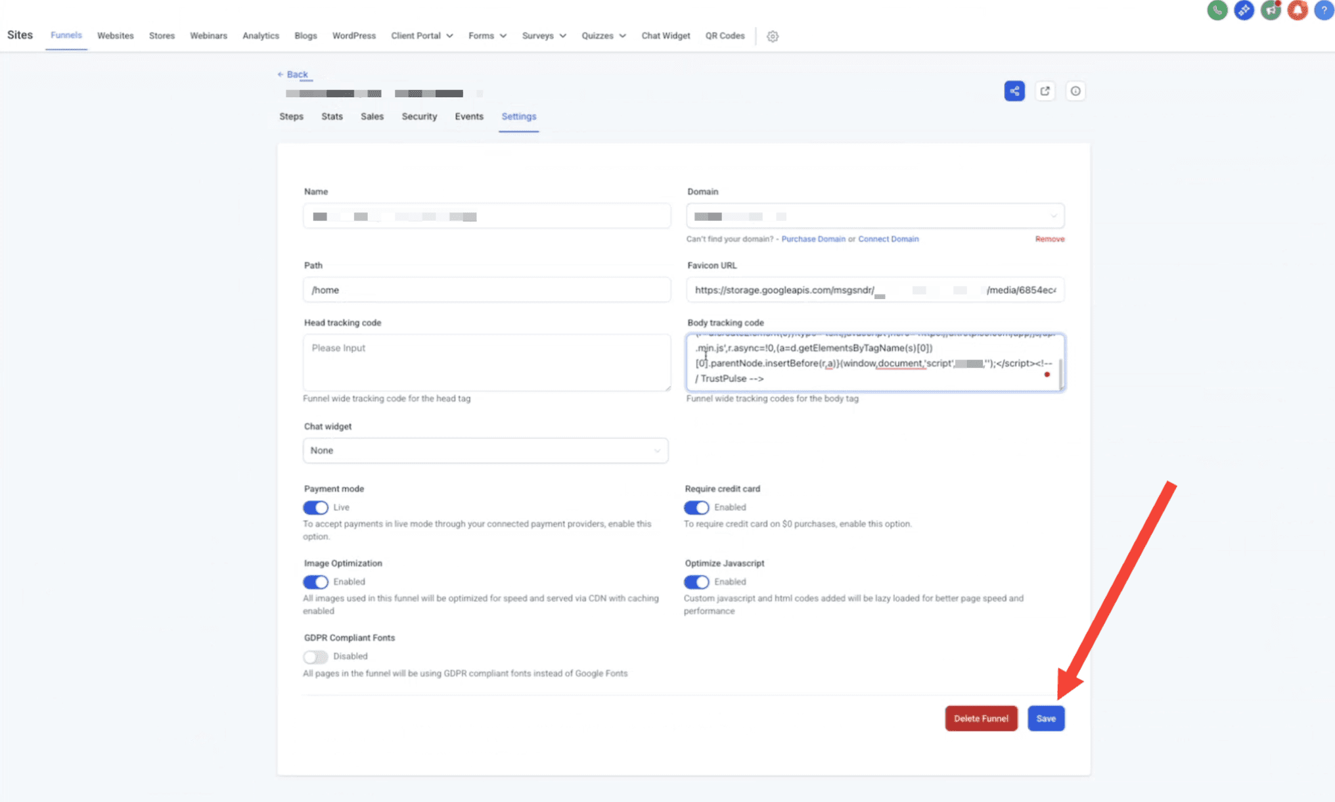Open the Domain dropdown
The image size is (1335, 802).
pos(875,216)
